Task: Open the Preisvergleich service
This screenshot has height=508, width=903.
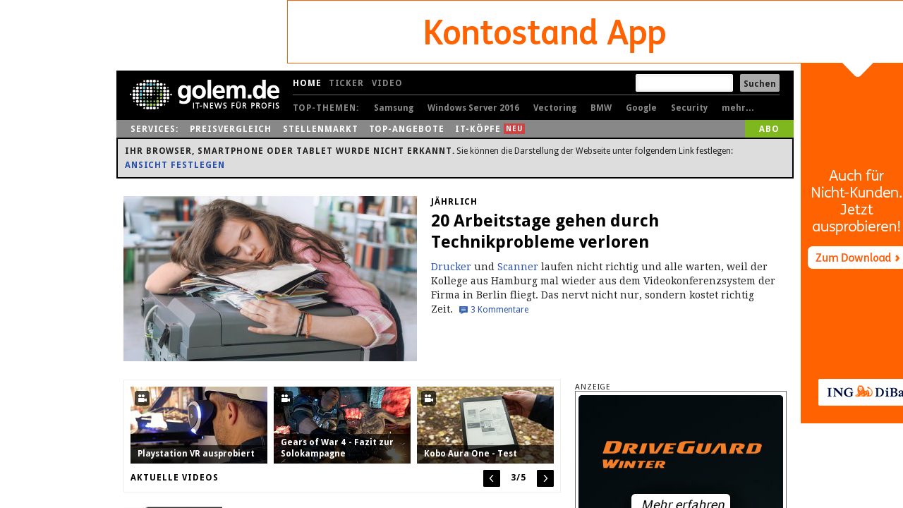Action: 231,129
